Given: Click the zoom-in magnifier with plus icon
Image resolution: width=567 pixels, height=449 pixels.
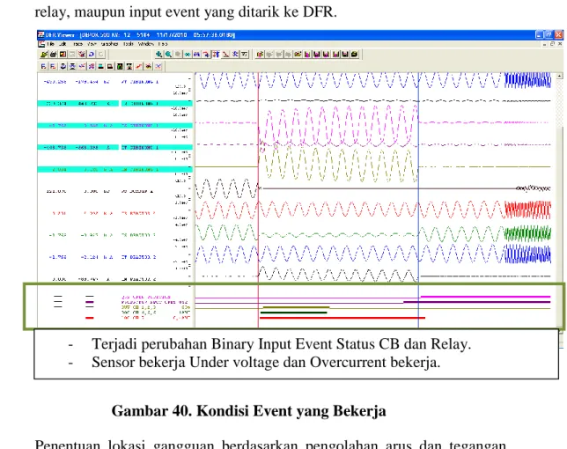Looking at the screenshot, I should tap(158, 55).
